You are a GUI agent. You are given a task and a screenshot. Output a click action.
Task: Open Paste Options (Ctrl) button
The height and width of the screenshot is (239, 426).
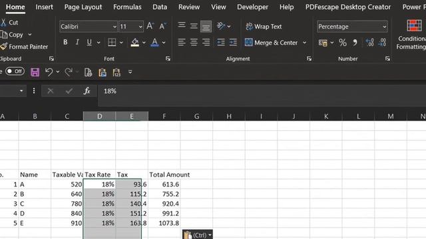pos(198,234)
